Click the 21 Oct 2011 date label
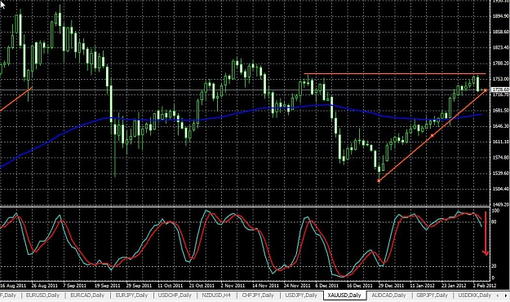Viewport: 510px width, 302px height. pyautogui.click(x=202, y=286)
